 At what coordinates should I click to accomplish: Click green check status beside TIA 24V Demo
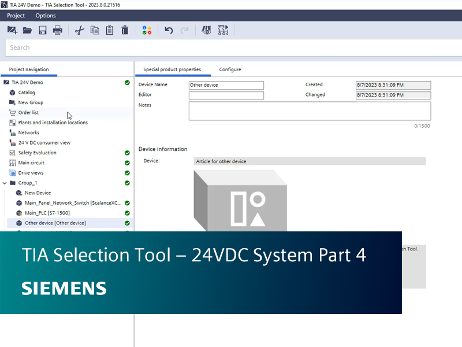click(127, 83)
